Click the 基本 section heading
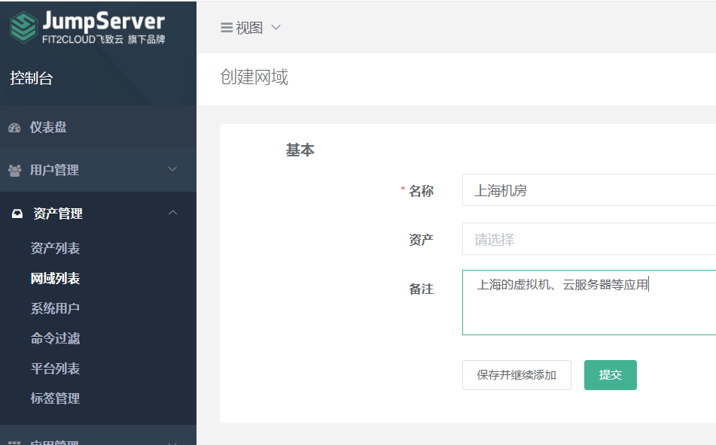 [300, 150]
